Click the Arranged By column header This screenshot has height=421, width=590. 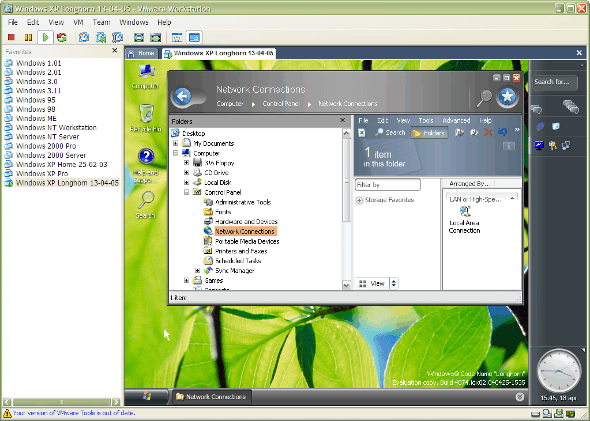(470, 184)
